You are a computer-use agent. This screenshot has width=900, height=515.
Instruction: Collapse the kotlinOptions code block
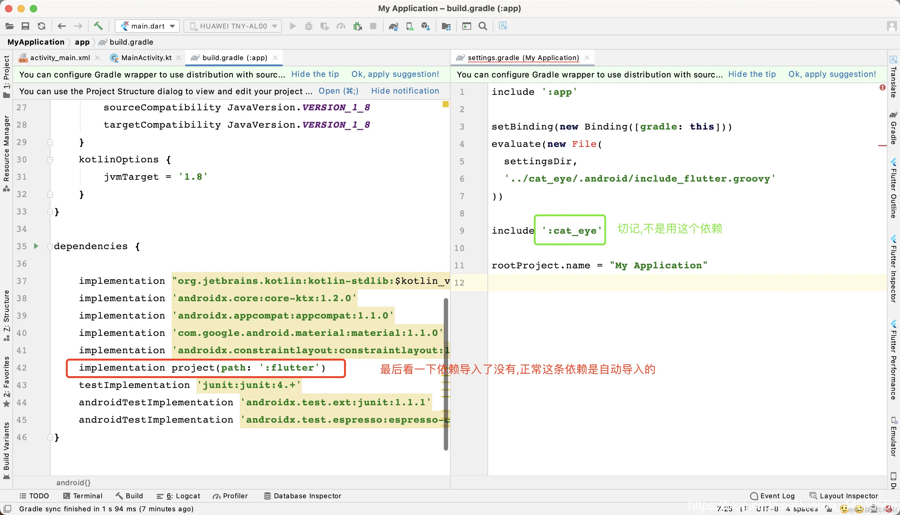(x=50, y=160)
